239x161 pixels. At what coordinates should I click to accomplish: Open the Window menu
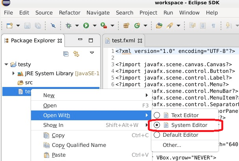click(189, 13)
